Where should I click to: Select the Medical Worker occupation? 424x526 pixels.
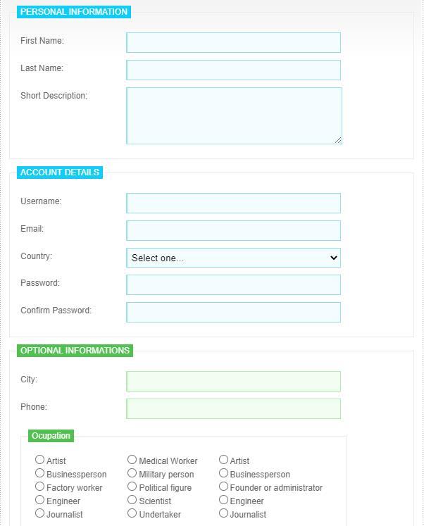(x=132, y=460)
